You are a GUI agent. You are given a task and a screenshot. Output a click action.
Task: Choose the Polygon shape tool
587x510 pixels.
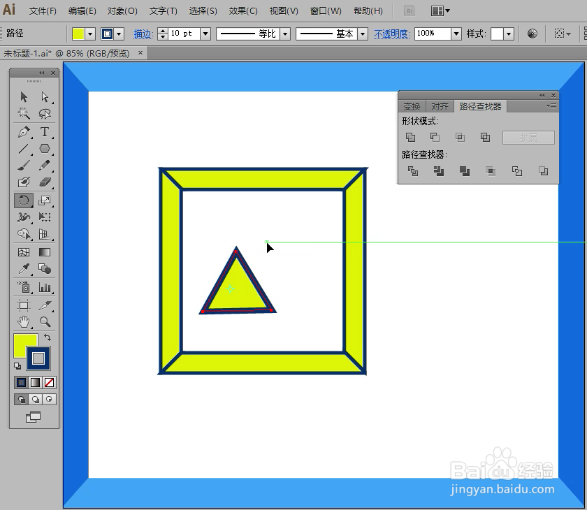tap(45, 149)
